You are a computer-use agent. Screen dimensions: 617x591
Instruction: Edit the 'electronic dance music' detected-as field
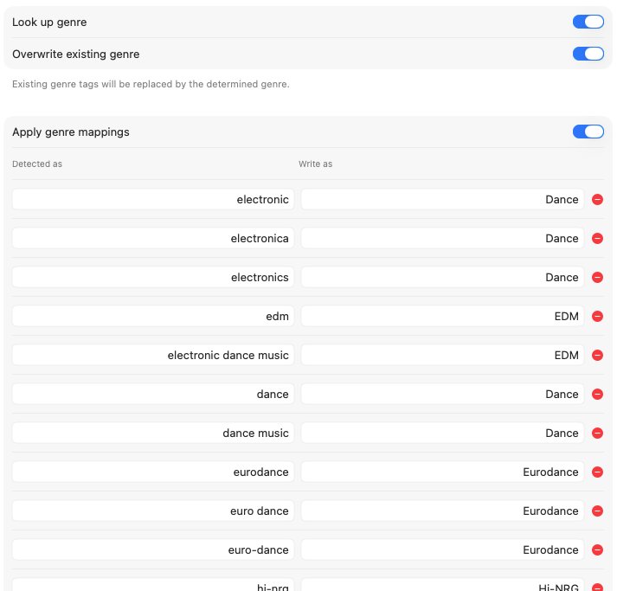tap(153, 356)
